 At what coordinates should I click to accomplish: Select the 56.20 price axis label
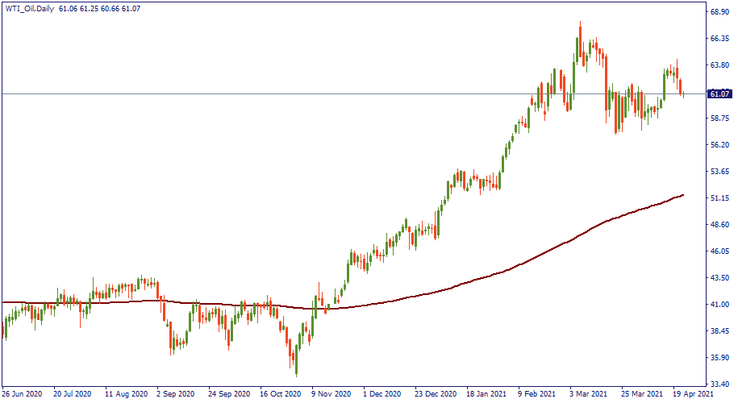[x=719, y=145]
